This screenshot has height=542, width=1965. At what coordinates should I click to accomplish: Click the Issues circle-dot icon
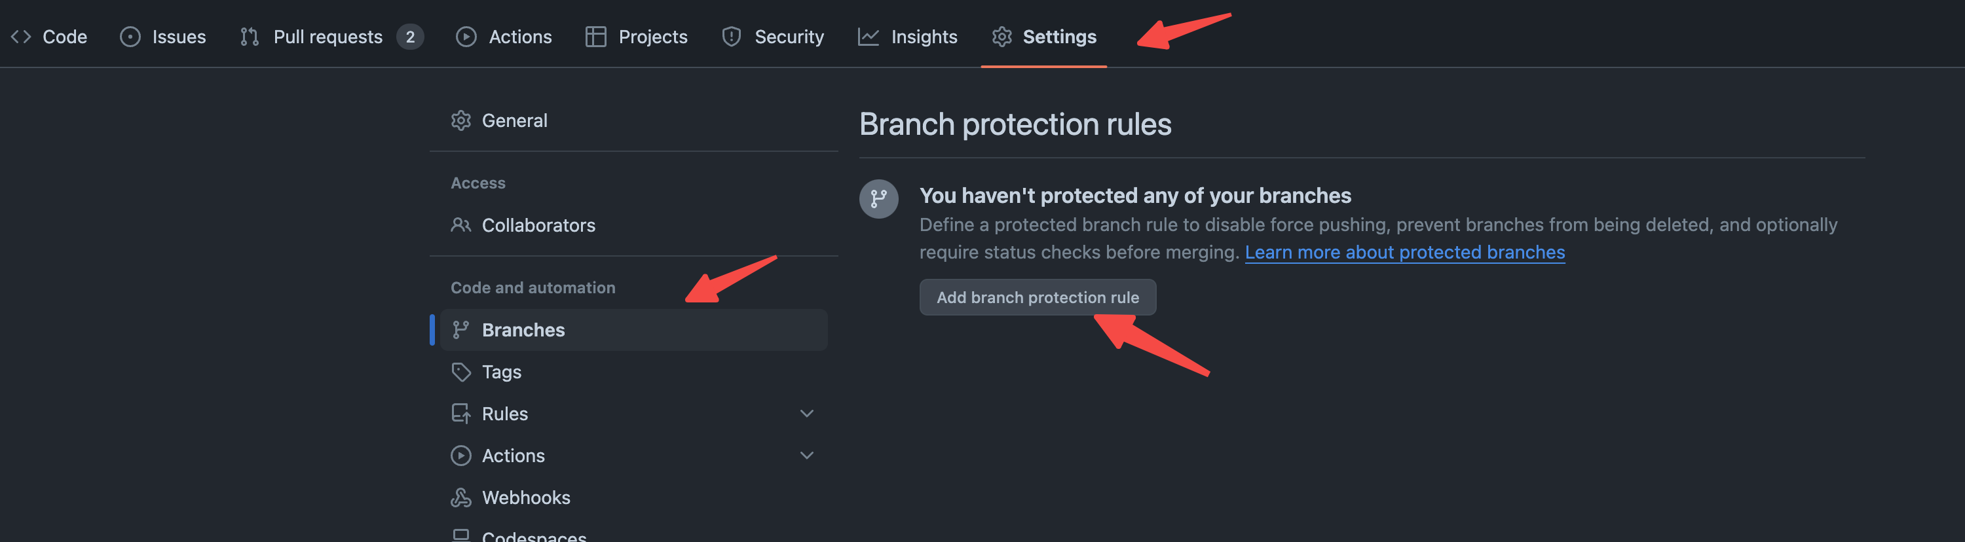(130, 37)
